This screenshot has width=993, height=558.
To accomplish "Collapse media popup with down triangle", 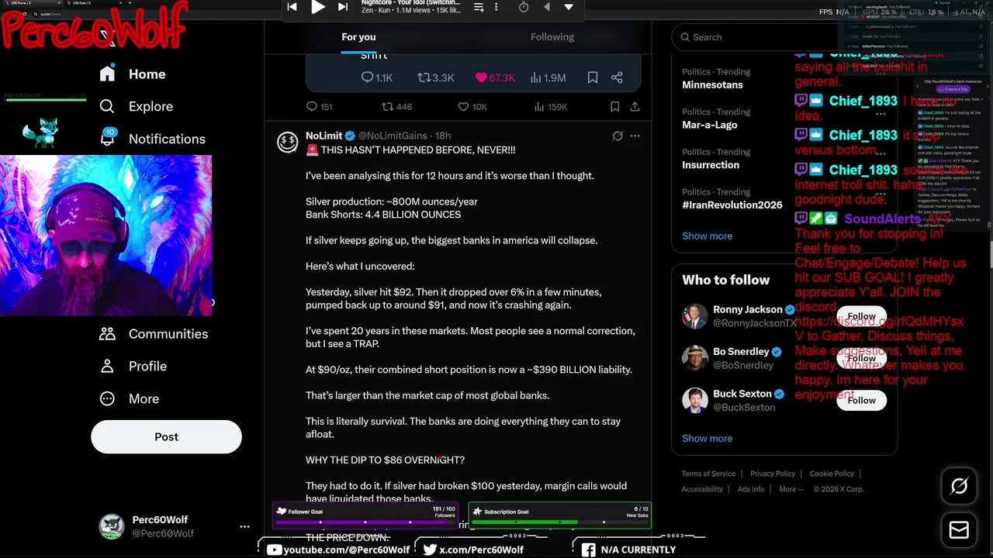I will [569, 7].
